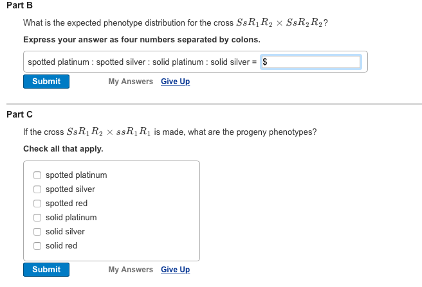The image size is (422, 287).
Task: Open My Answers for Part C
Action: [131, 270]
